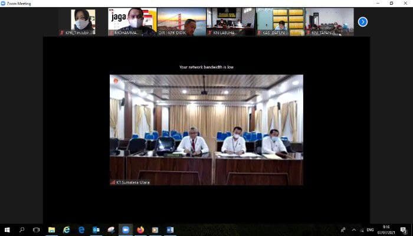This screenshot has height=236, width=413.
Task: Open Word from the taskbar
Action: pos(170,230)
